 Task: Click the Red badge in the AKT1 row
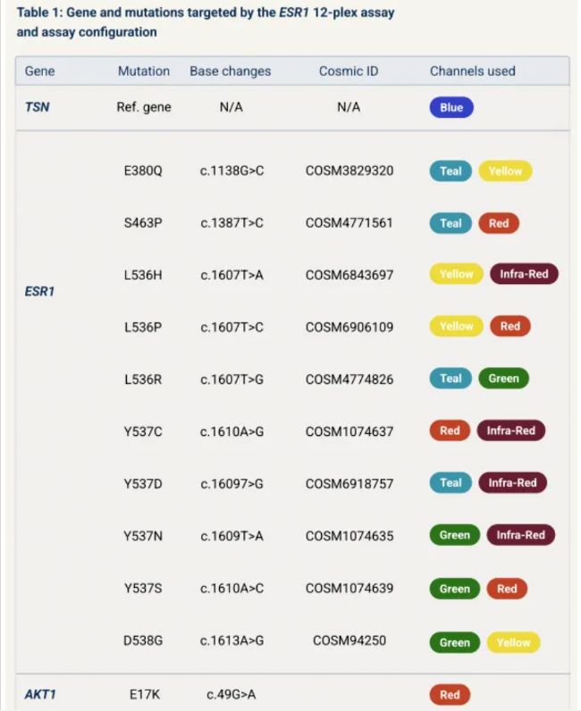coord(450,694)
